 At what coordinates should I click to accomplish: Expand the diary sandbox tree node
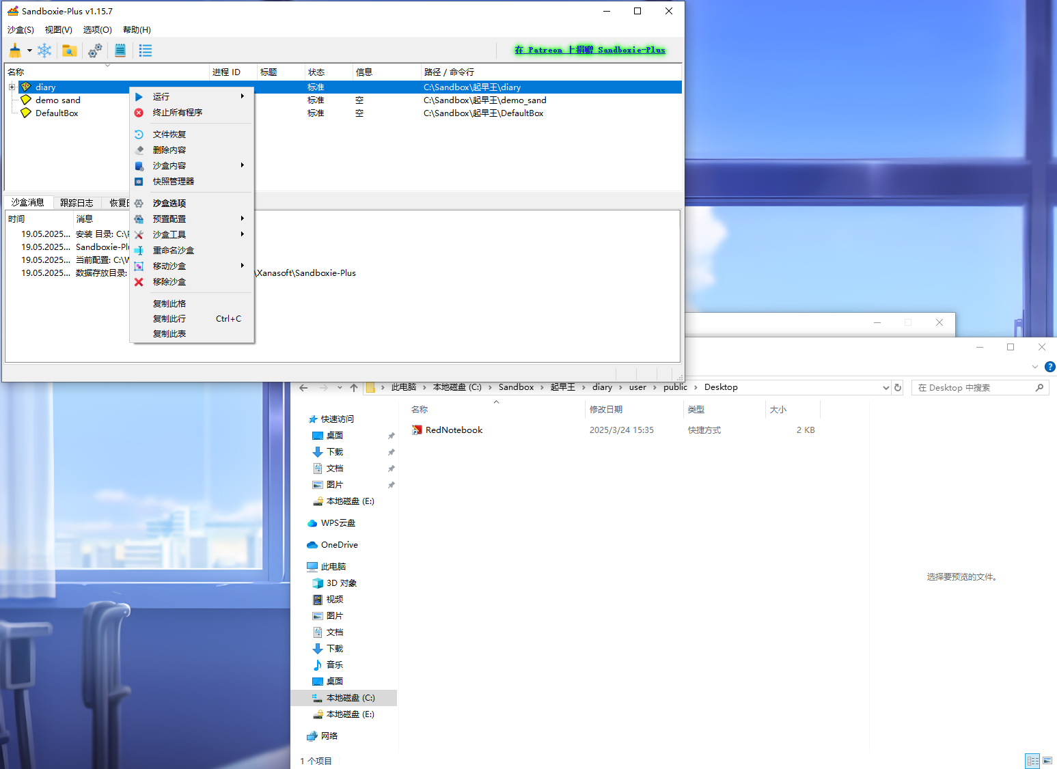(x=12, y=87)
